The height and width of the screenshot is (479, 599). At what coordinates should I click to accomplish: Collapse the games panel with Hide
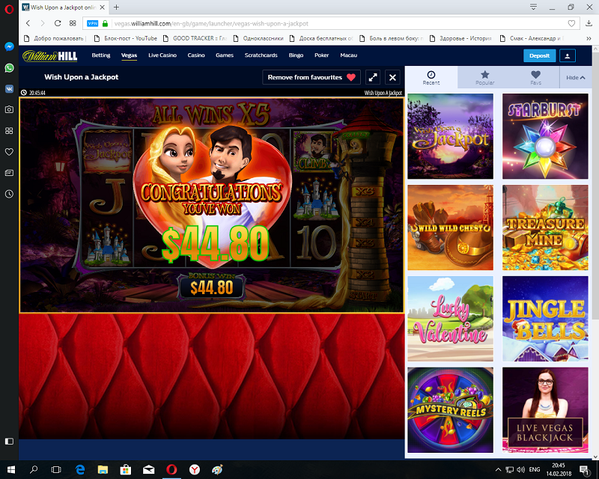point(576,78)
